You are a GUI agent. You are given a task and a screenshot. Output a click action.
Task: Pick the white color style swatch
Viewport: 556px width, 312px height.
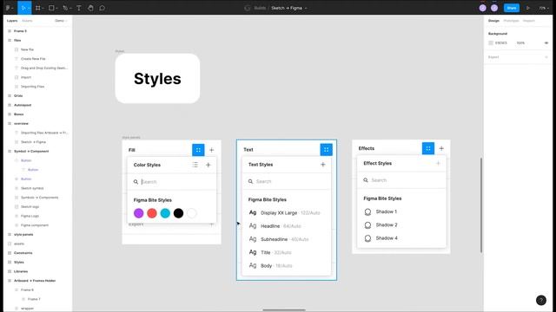(x=192, y=213)
